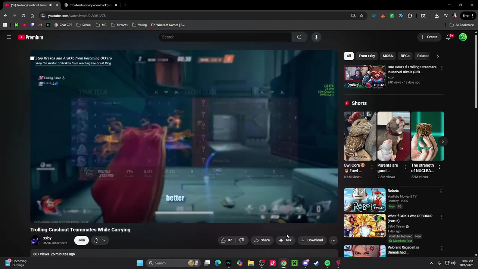Toggle the system volume icon in tray
Screen dimensions: 478x269
tap(453, 263)
